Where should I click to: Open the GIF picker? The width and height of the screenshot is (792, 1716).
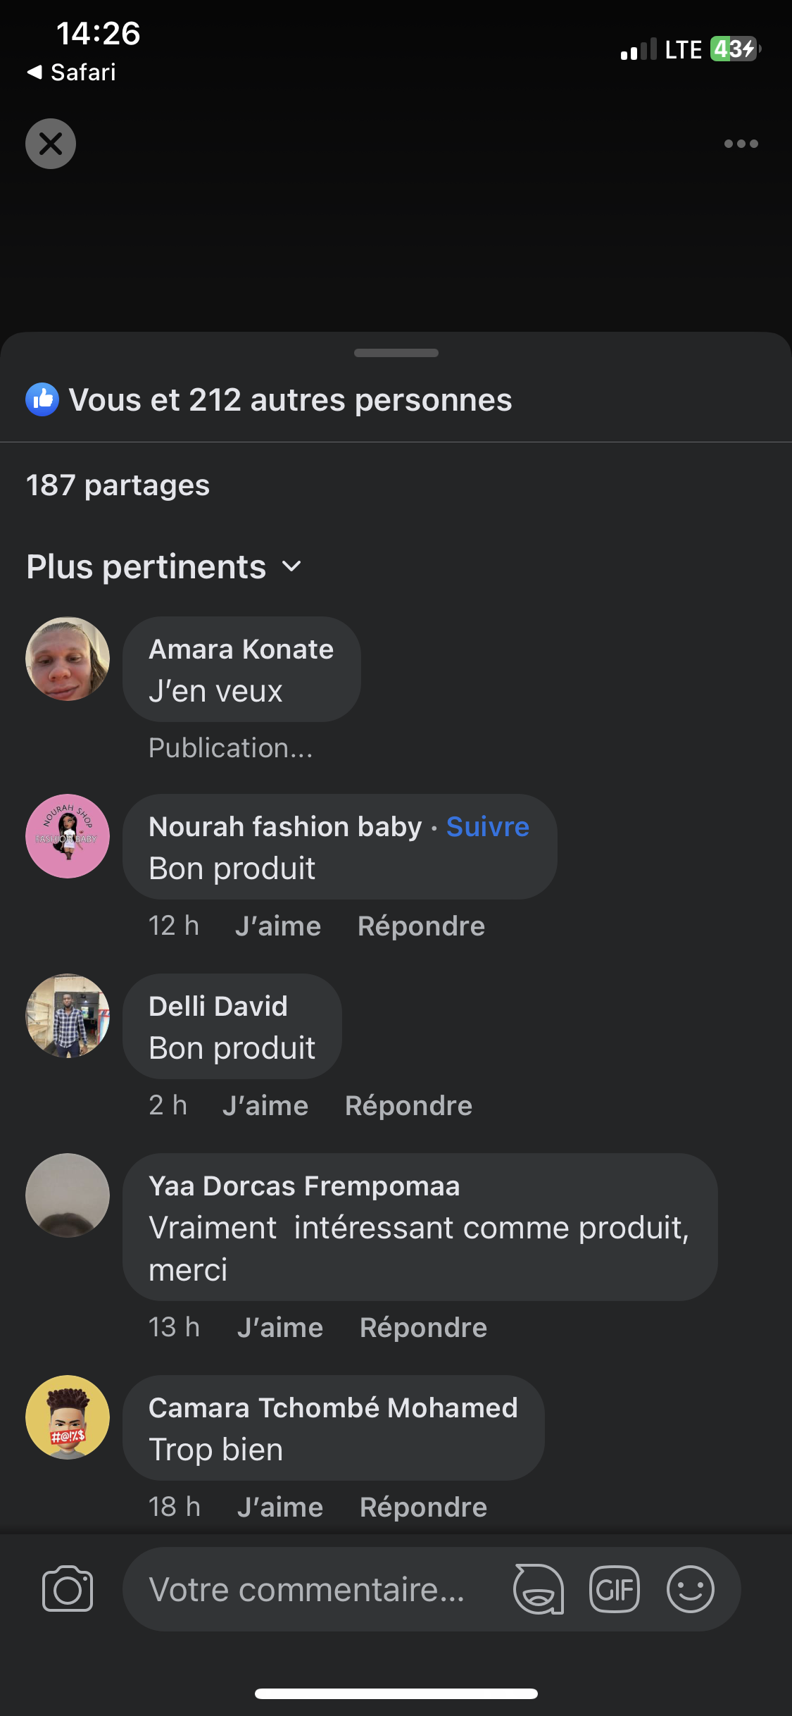(x=615, y=1589)
